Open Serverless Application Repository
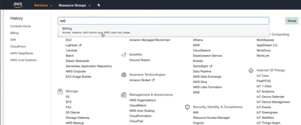The image size is (301, 125). 89,66
